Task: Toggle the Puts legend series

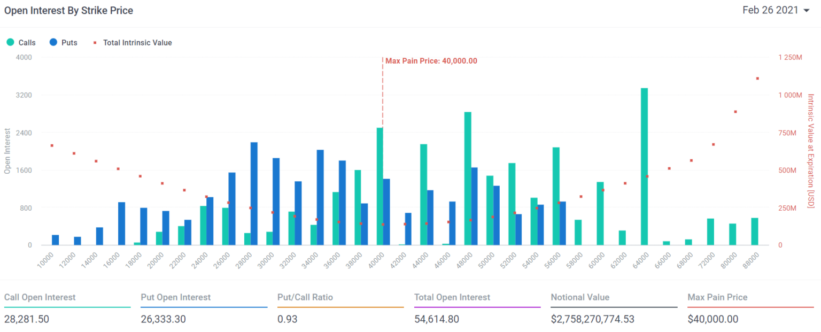Action: pos(63,42)
